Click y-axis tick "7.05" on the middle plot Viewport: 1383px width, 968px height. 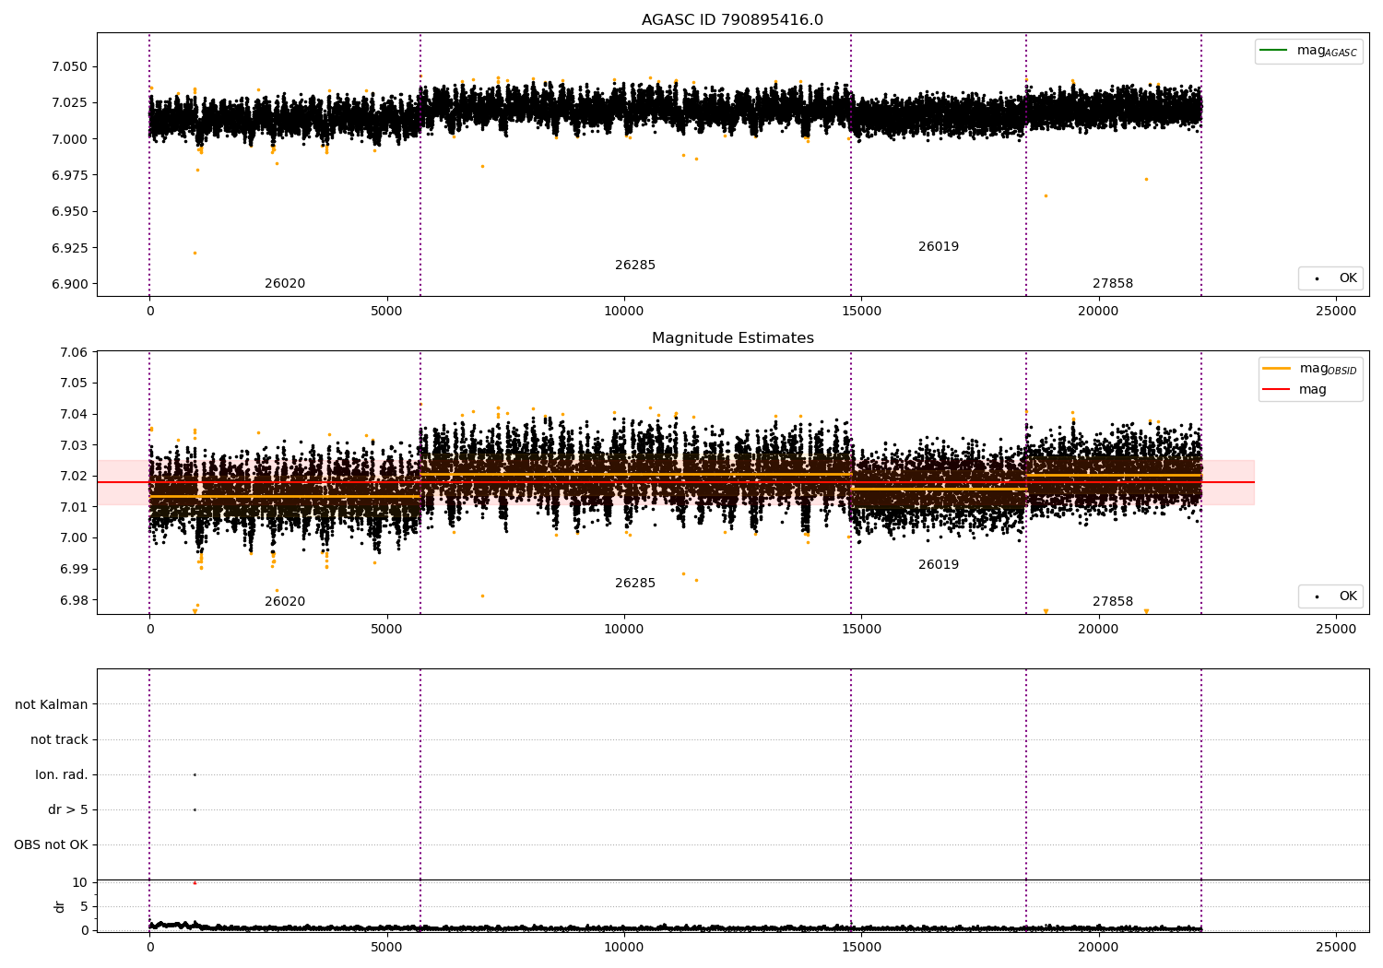pyautogui.click(x=73, y=384)
